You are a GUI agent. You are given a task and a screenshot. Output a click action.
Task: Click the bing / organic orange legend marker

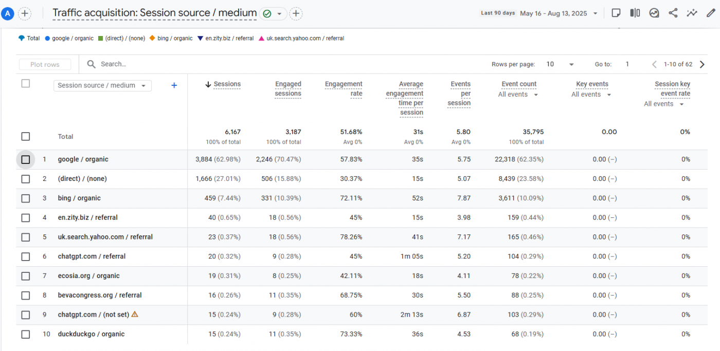(152, 38)
